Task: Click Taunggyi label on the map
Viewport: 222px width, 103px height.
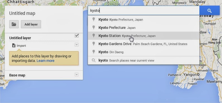Action: 209,24
